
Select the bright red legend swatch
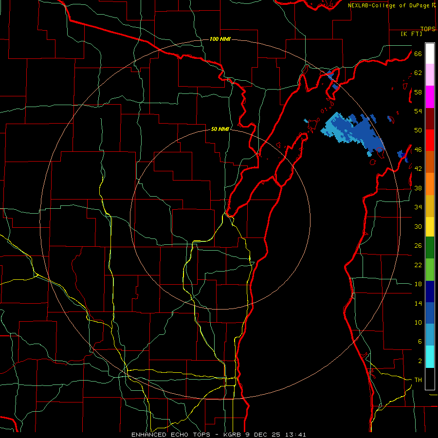click(430, 140)
